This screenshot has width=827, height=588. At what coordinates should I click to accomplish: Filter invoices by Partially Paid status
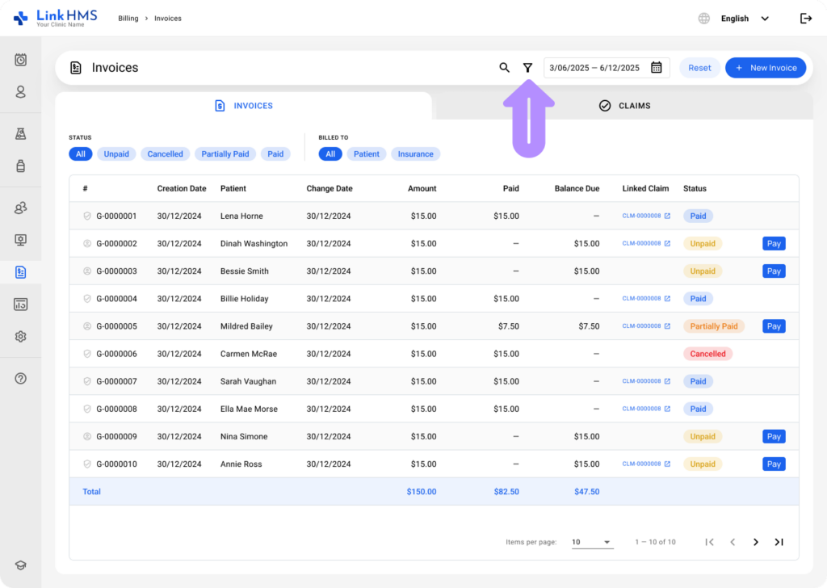tap(225, 154)
